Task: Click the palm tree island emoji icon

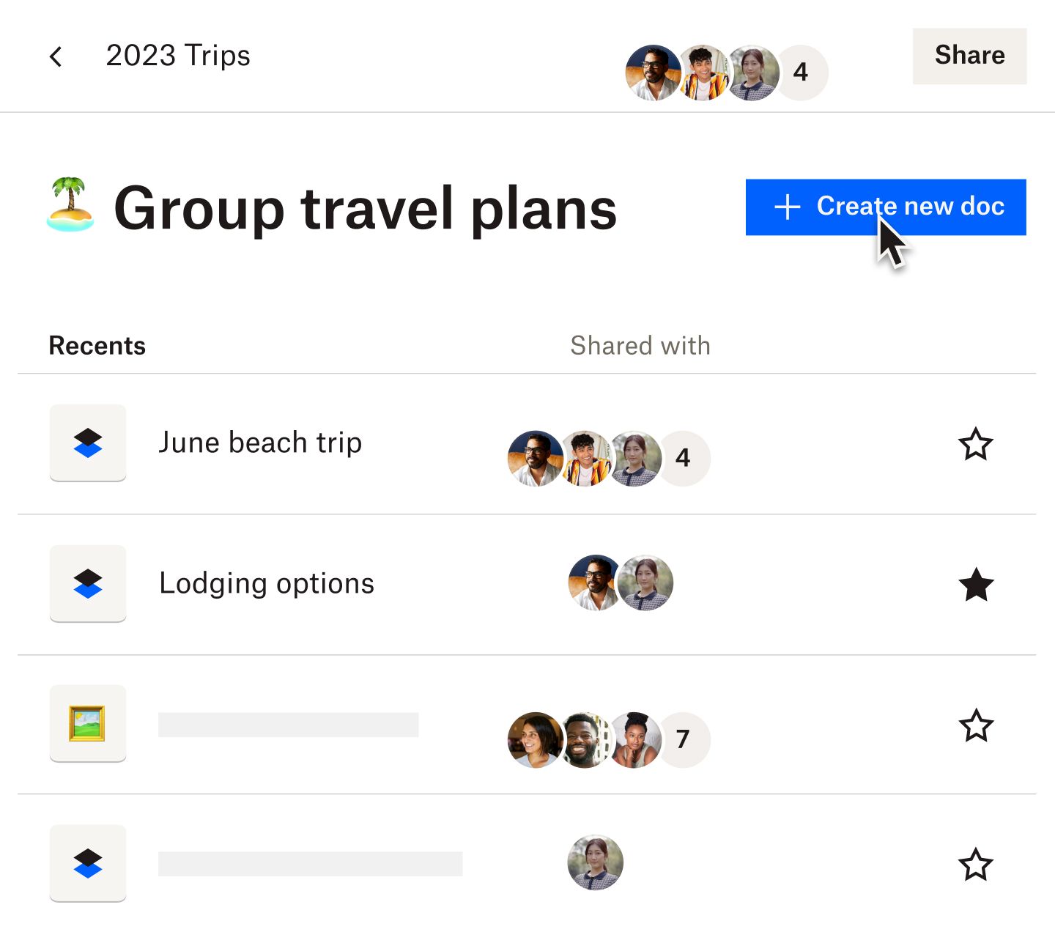Action: coord(70,204)
